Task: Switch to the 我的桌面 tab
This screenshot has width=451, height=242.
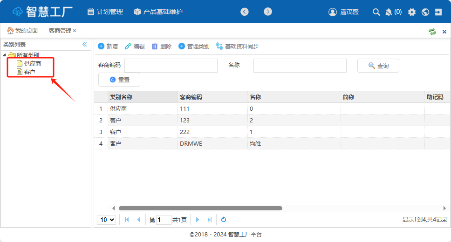Action: [x=22, y=31]
